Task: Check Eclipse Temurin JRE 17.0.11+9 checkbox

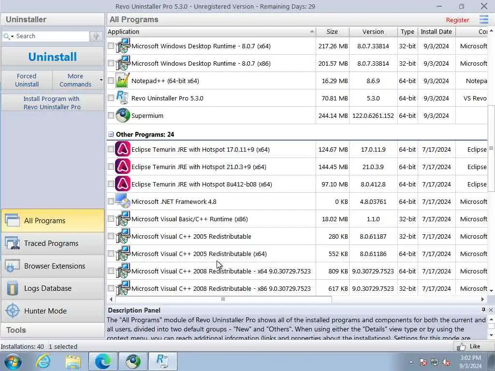Action: point(111,149)
